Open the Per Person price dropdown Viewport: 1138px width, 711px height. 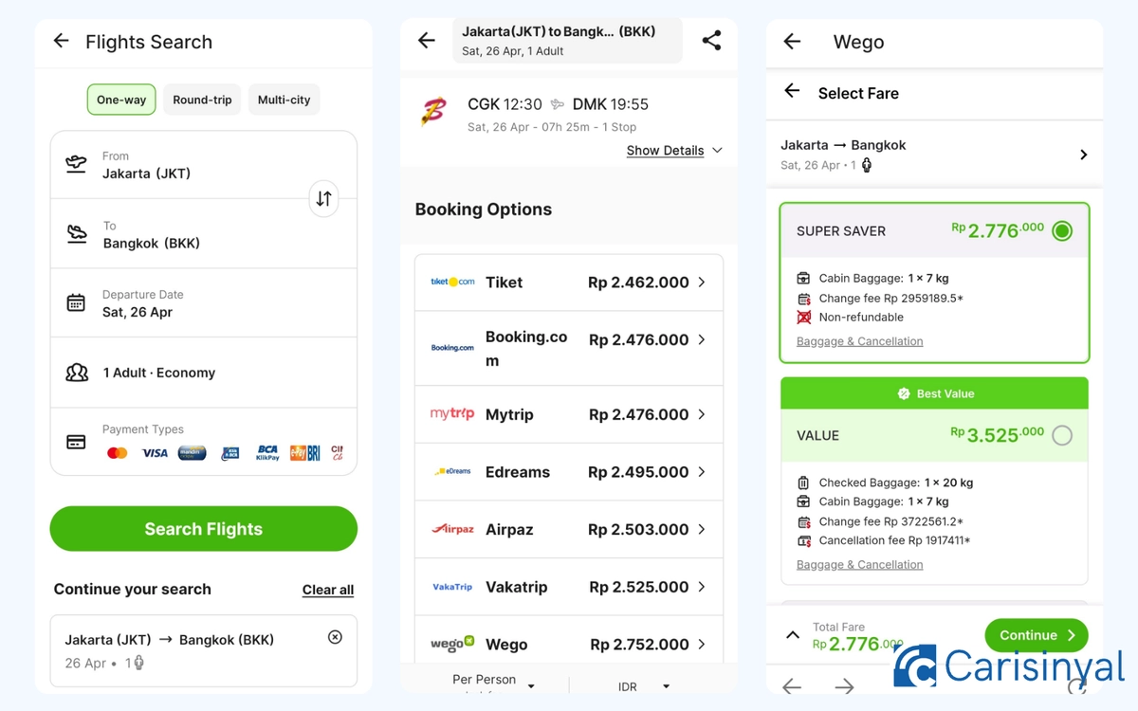point(493,684)
